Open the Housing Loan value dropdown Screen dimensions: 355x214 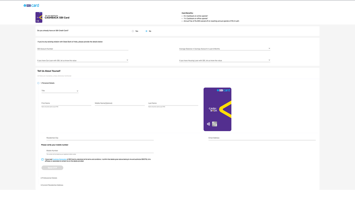[225, 60]
